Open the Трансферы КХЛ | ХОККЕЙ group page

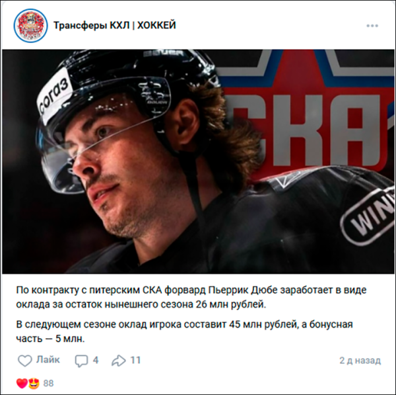pyautogui.click(x=115, y=26)
